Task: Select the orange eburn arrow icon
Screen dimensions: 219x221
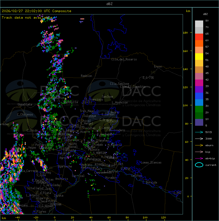Action: (x=199, y=145)
